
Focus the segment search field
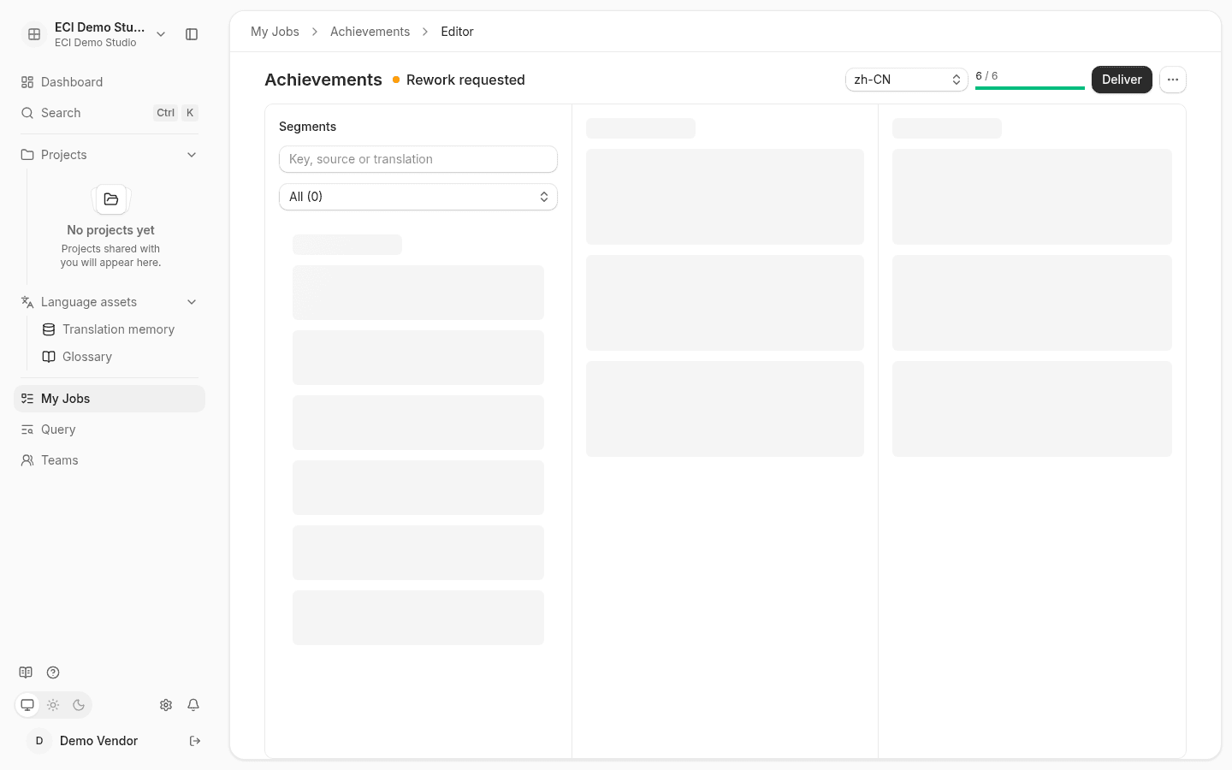(x=418, y=159)
